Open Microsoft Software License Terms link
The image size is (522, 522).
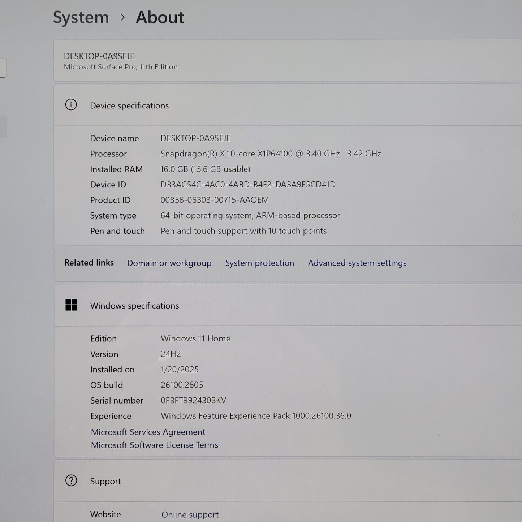pos(155,445)
